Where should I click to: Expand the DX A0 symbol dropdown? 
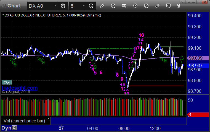pos(55,6)
